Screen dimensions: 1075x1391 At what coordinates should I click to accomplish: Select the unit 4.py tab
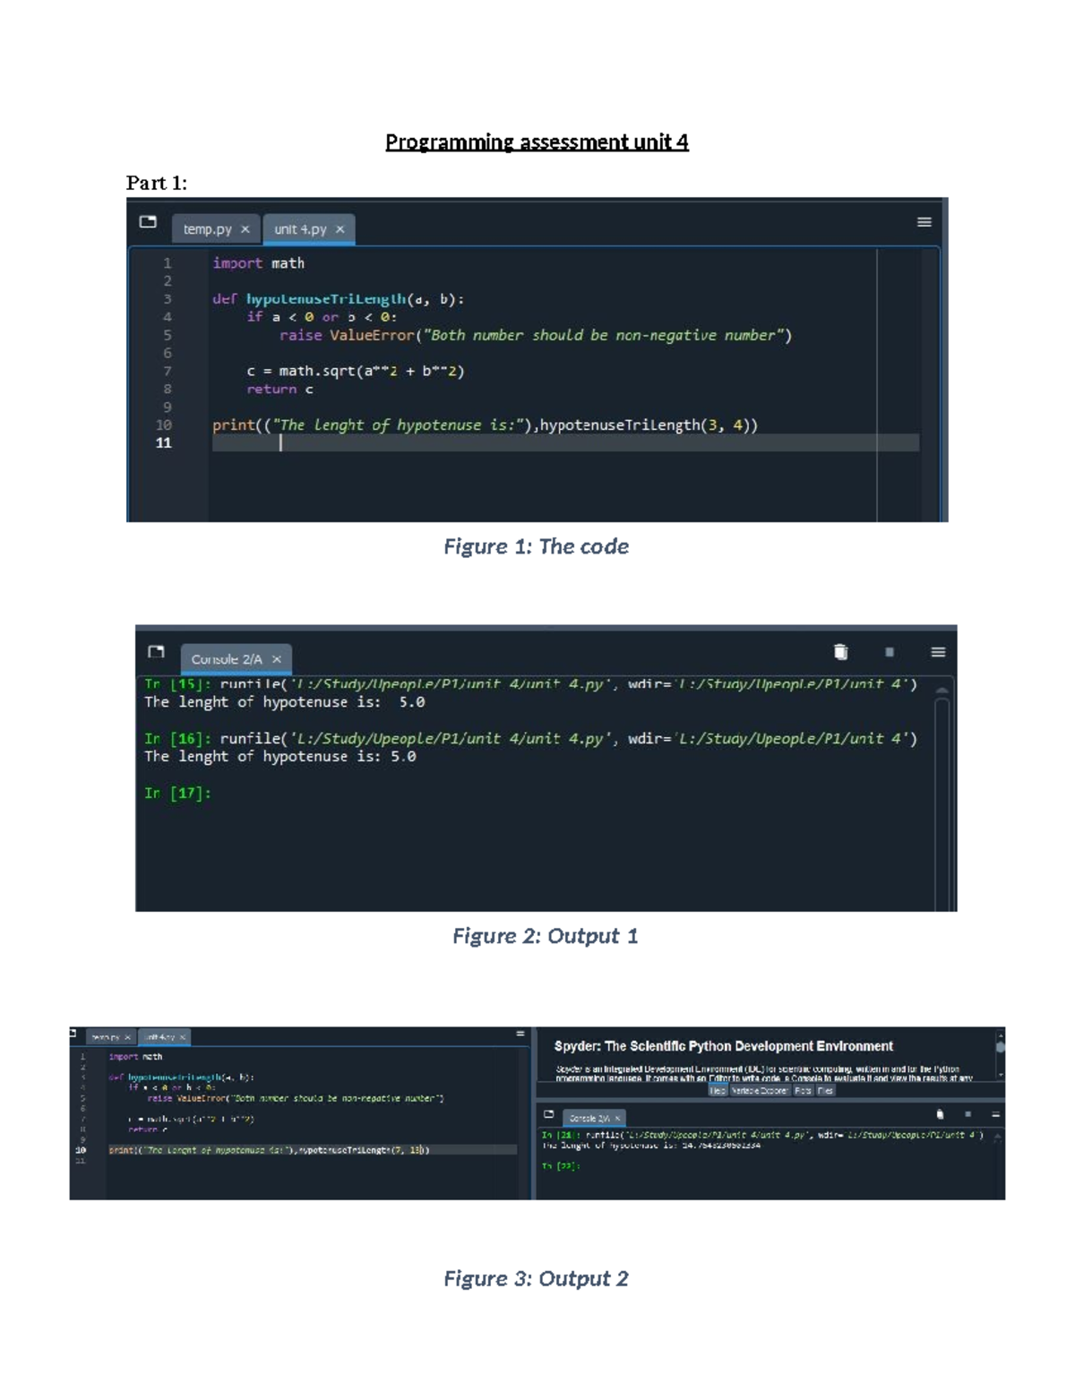click(300, 229)
